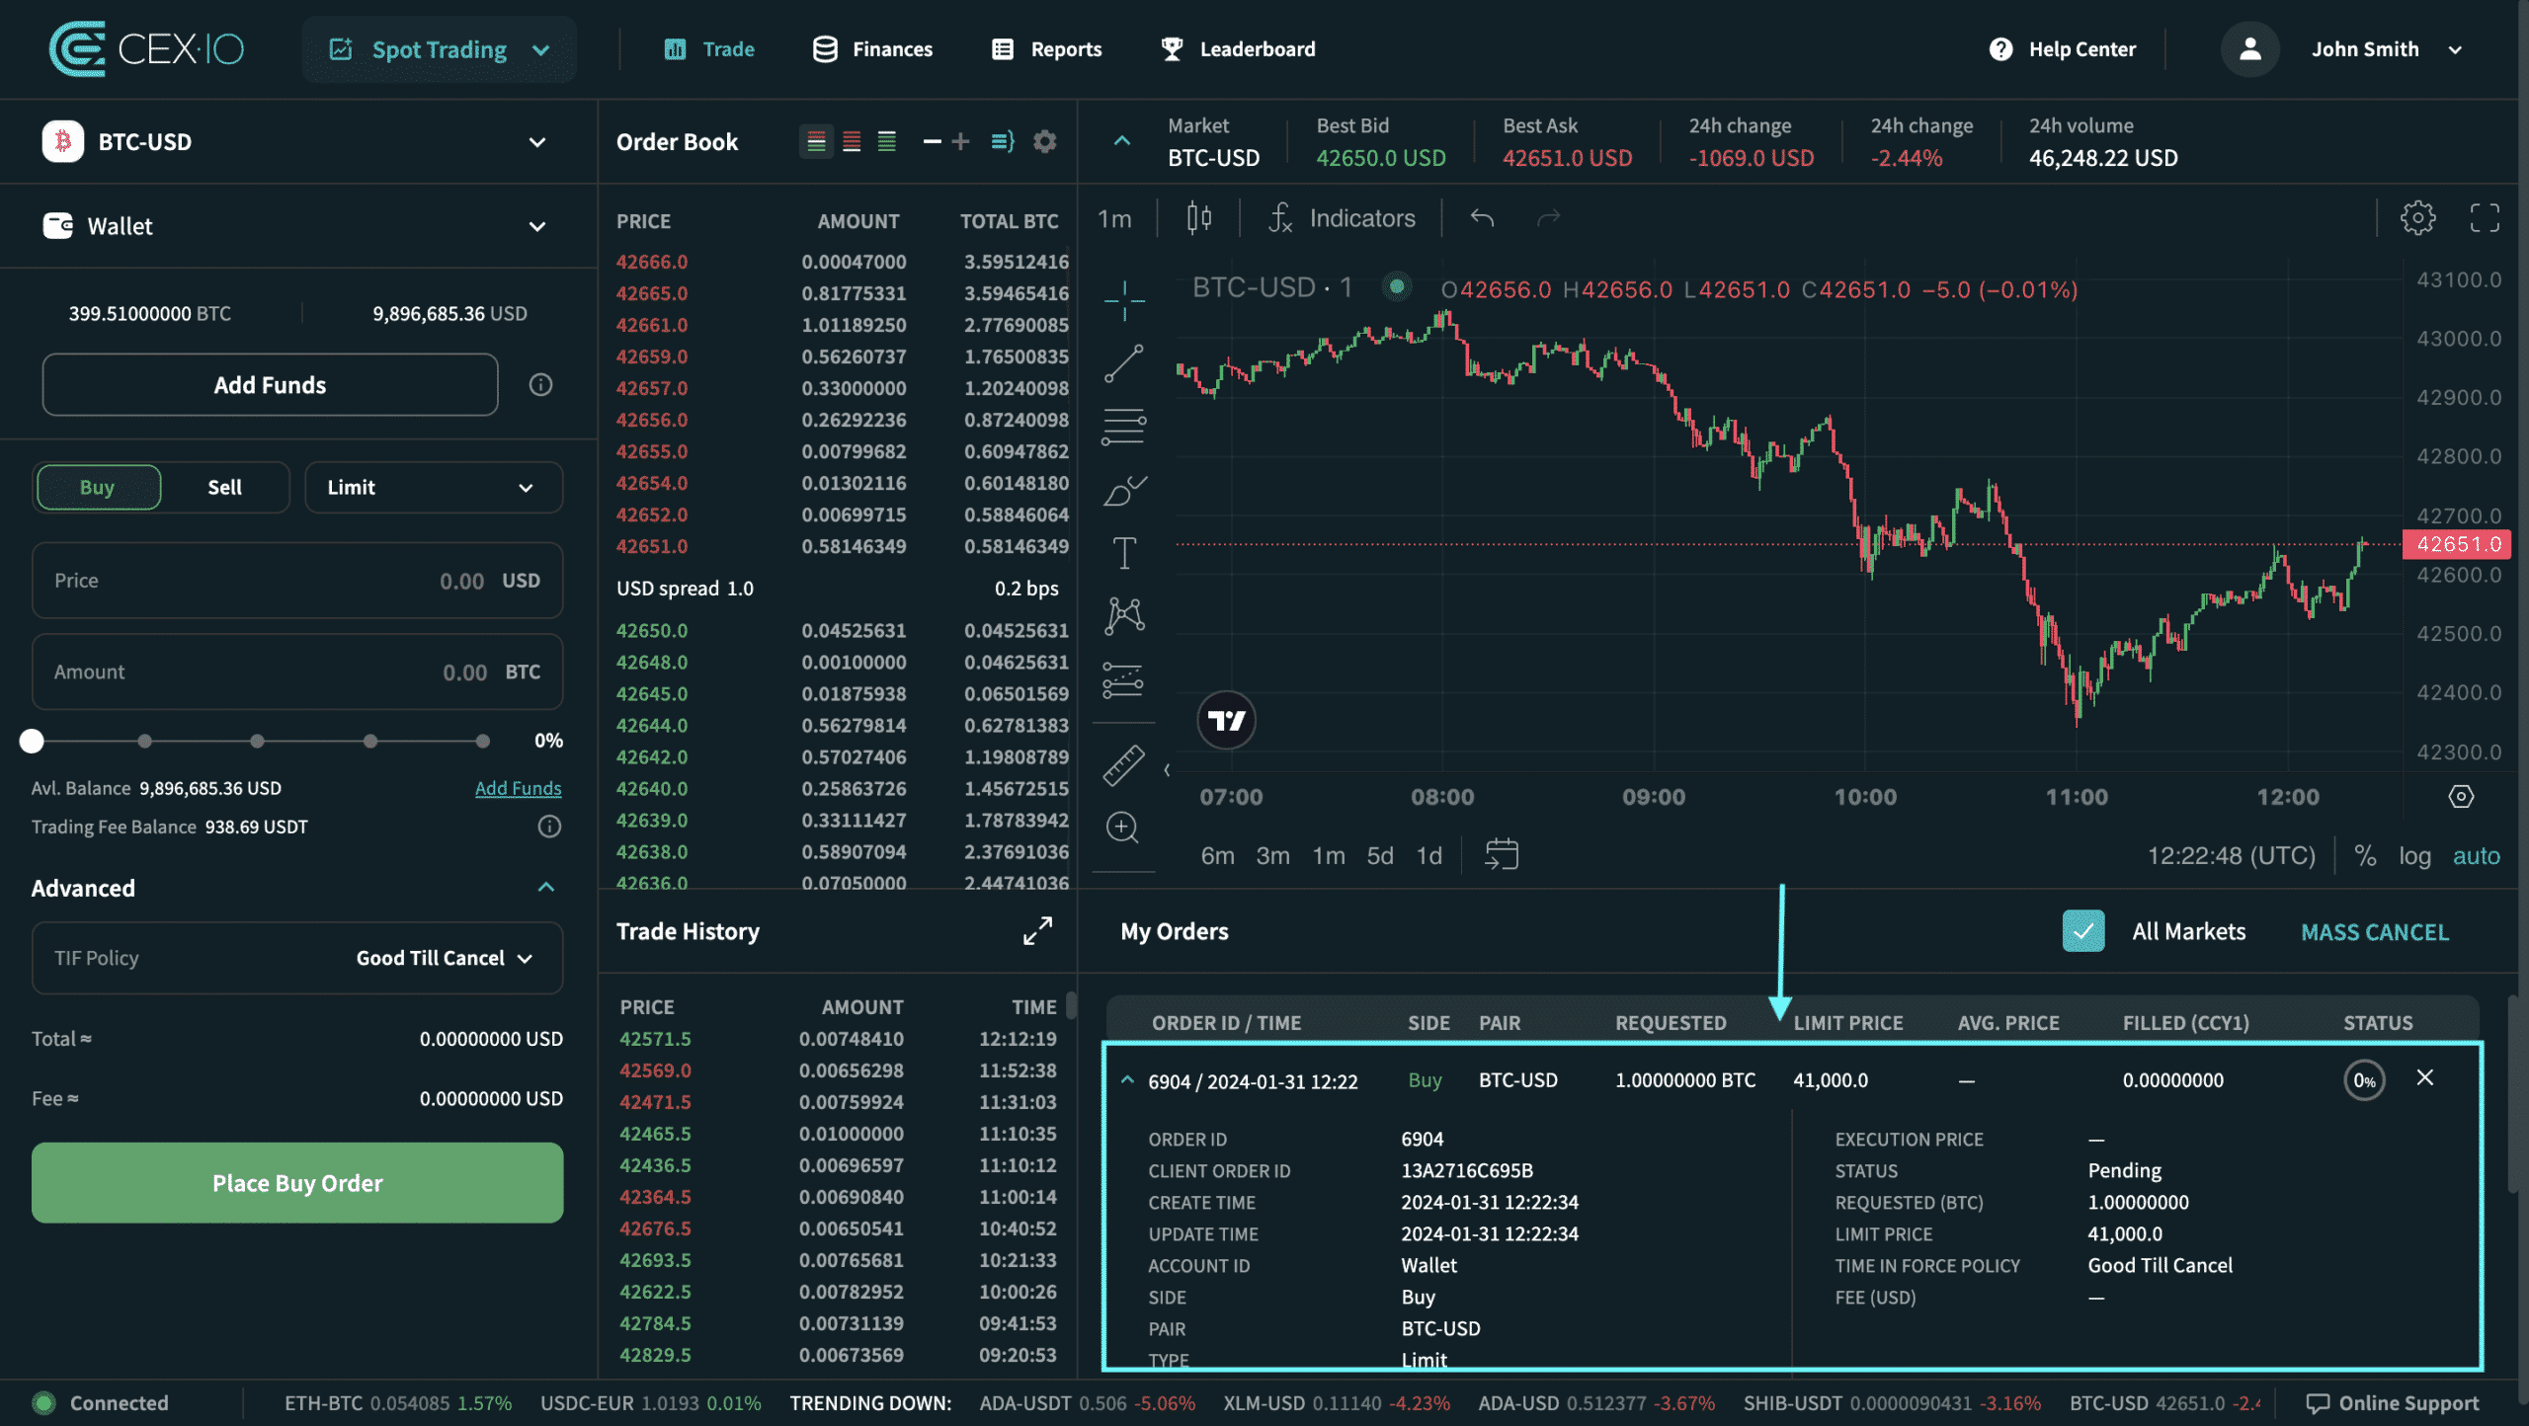
Task: Select the ruler measure tool
Action: [x=1124, y=765]
